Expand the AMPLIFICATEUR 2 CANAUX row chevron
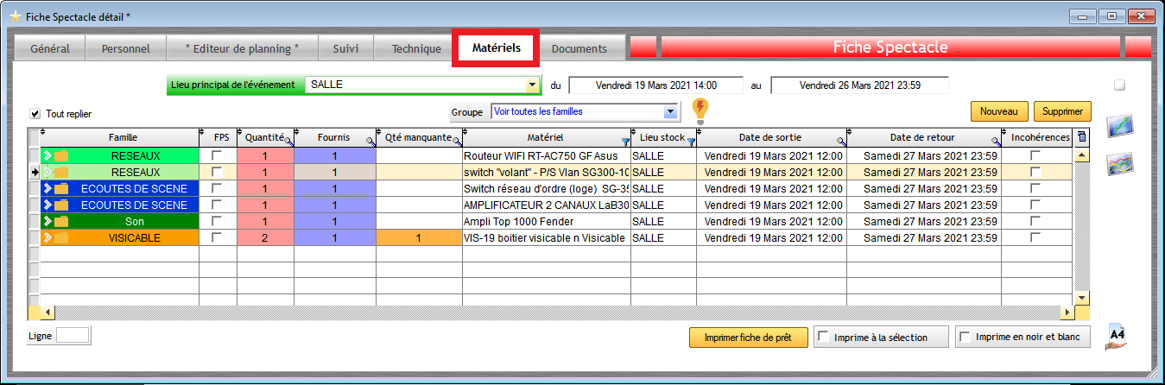The image size is (1165, 385). click(47, 205)
